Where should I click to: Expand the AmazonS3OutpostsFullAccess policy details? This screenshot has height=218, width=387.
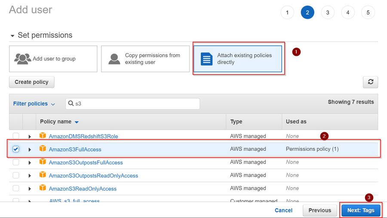tap(30, 163)
